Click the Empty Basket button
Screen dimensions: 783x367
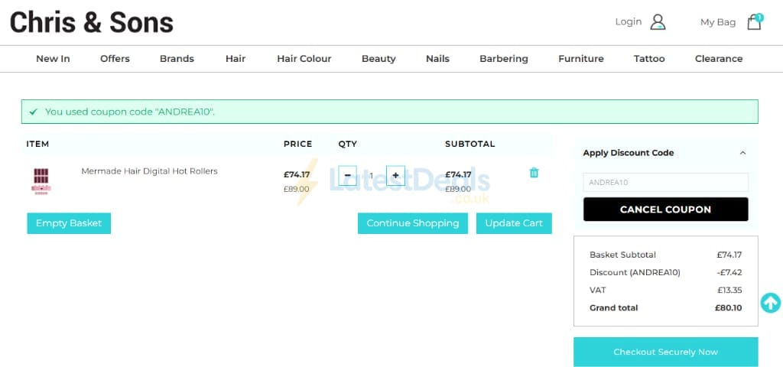coord(69,223)
